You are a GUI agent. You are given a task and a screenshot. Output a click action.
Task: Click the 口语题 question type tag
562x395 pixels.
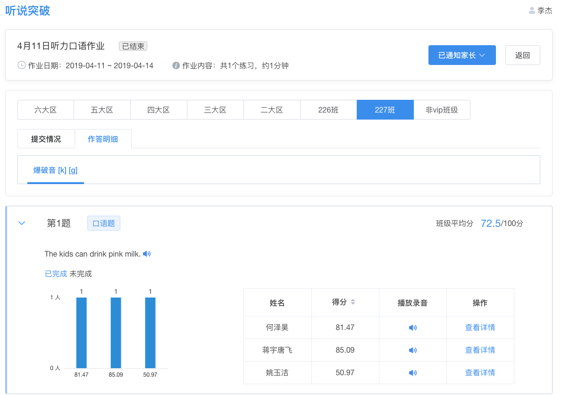pos(104,224)
